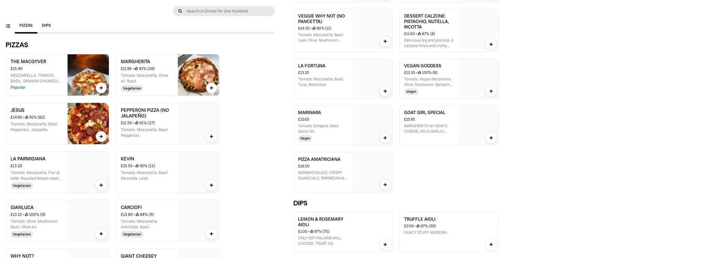Add The MacGyver pizza to basket

[101, 88]
